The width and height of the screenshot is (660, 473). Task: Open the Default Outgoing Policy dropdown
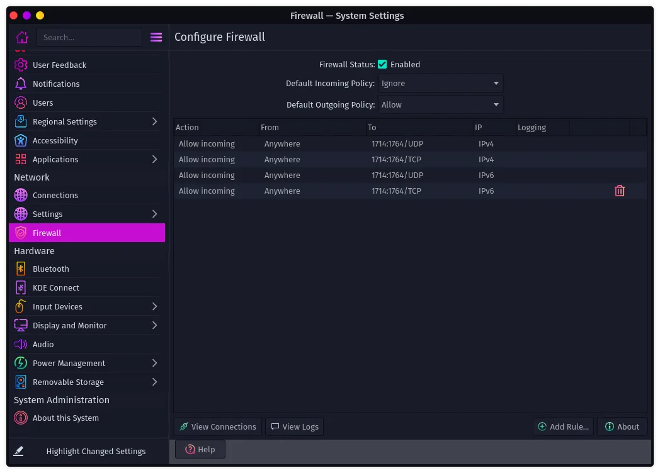[440, 104]
